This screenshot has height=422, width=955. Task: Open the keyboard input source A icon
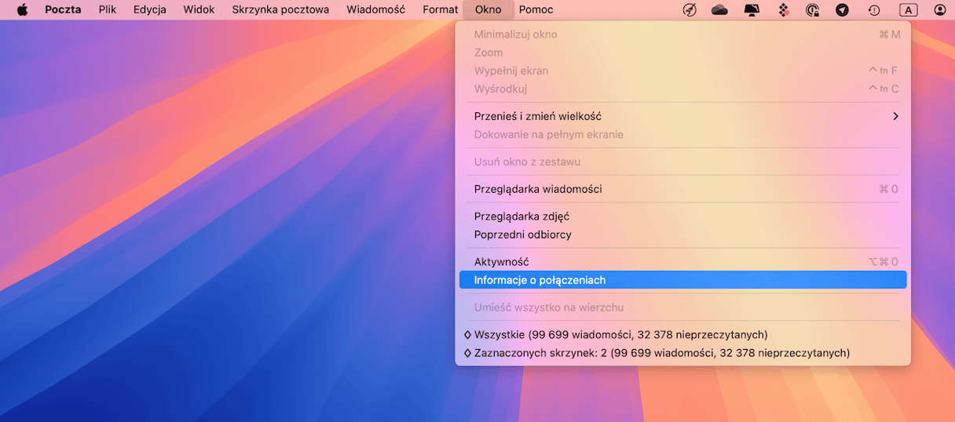pyautogui.click(x=908, y=9)
